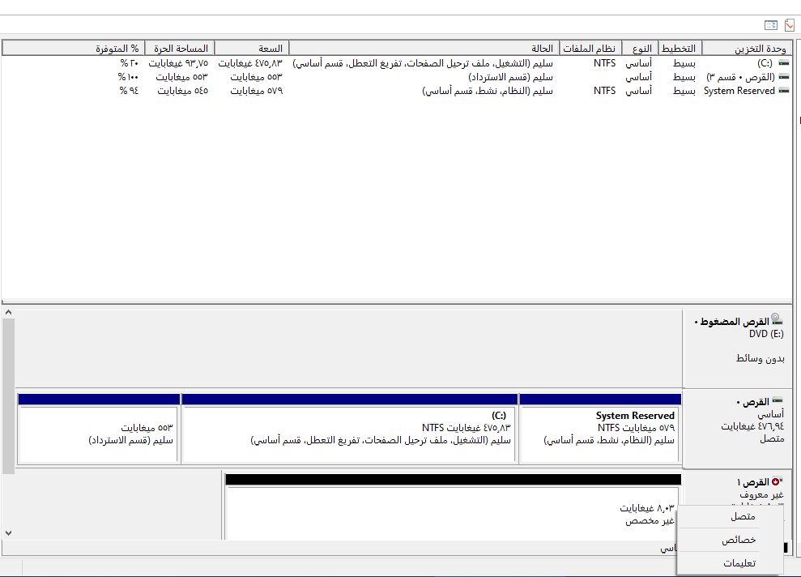Click the list view options toolbar icon

(x=771, y=24)
